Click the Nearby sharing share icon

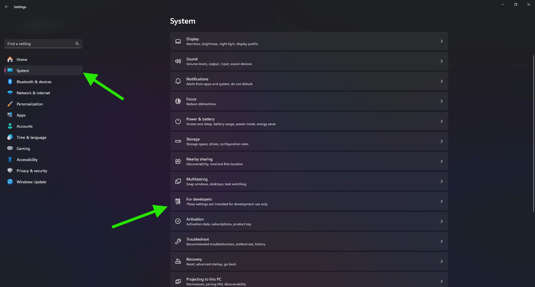click(178, 161)
